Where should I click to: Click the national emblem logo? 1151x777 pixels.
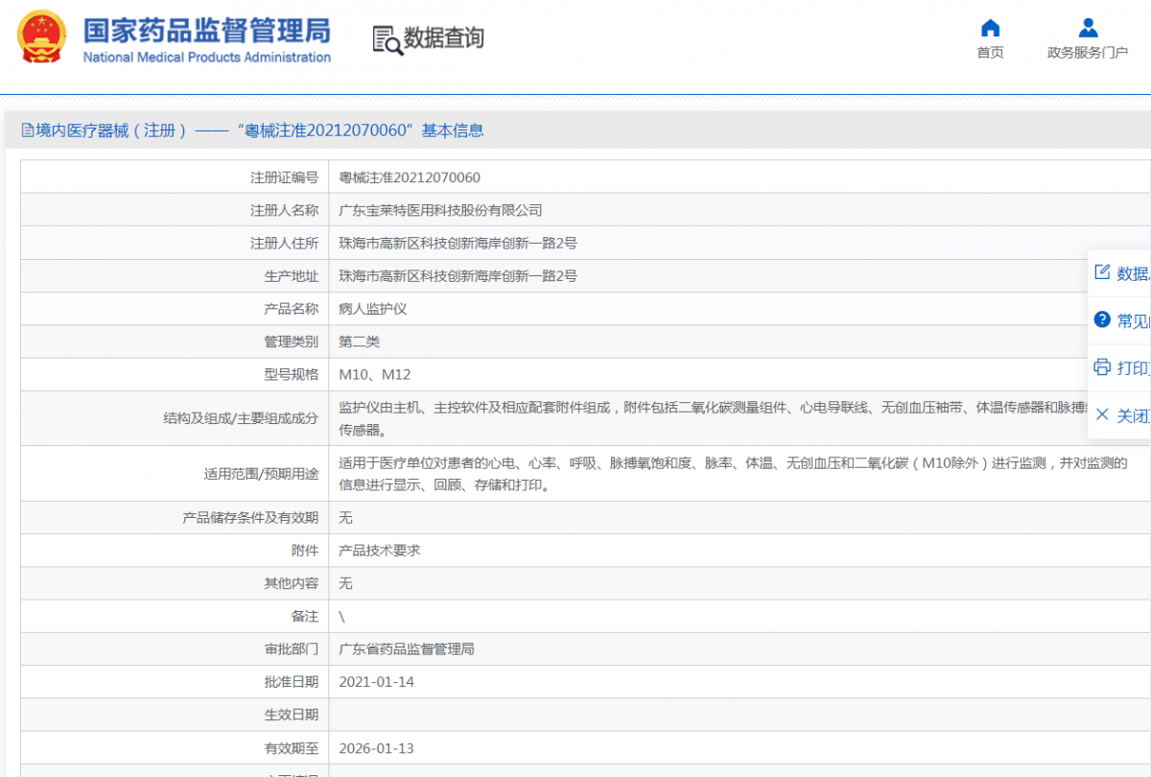[x=42, y=37]
